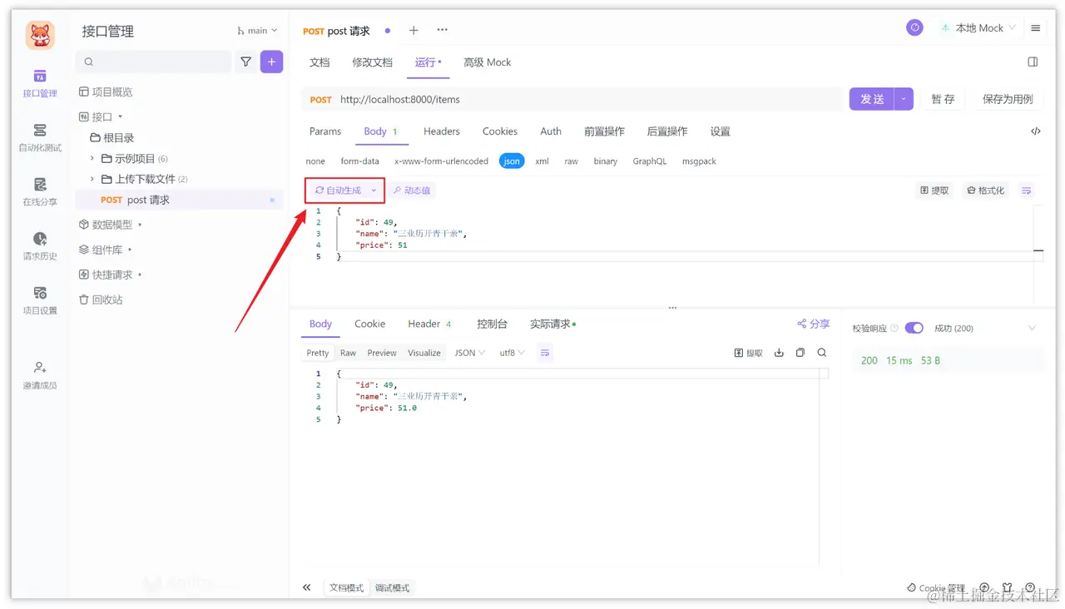Toggle the right side panel layout icon
This screenshot has width=1065, height=609.
[1033, 62]
